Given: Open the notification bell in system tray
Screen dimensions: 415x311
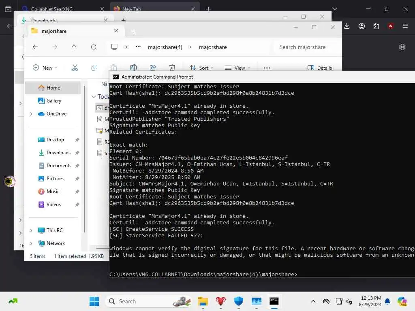Looking at the screenshot, I should point(387,301).
